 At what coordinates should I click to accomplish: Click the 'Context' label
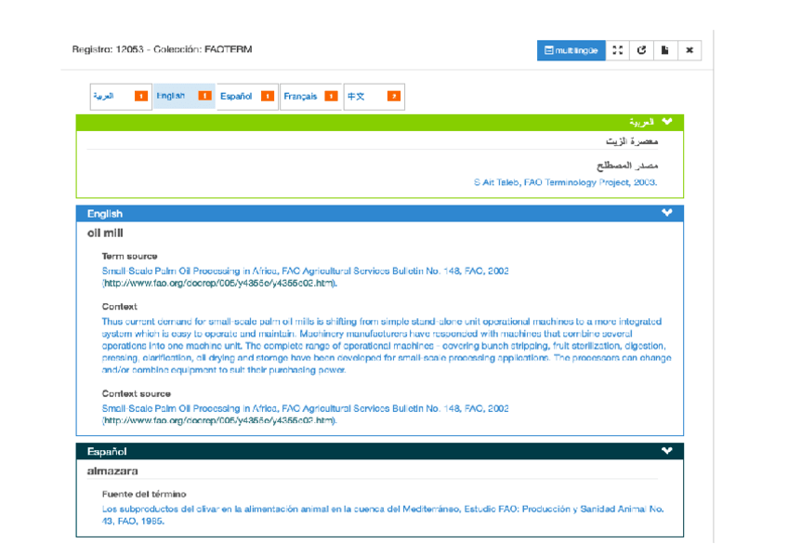click(120, 307)
